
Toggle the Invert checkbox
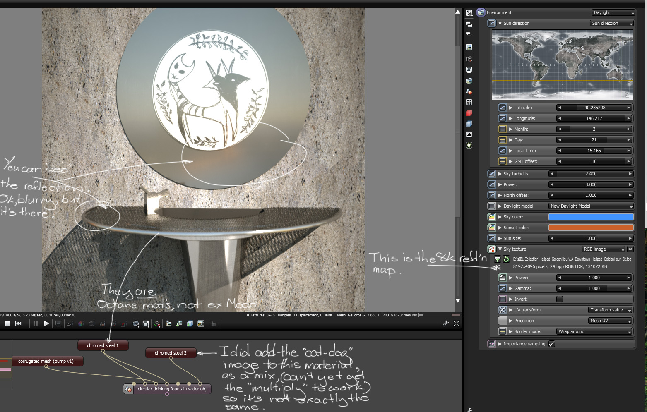click(x=560, y=299)
